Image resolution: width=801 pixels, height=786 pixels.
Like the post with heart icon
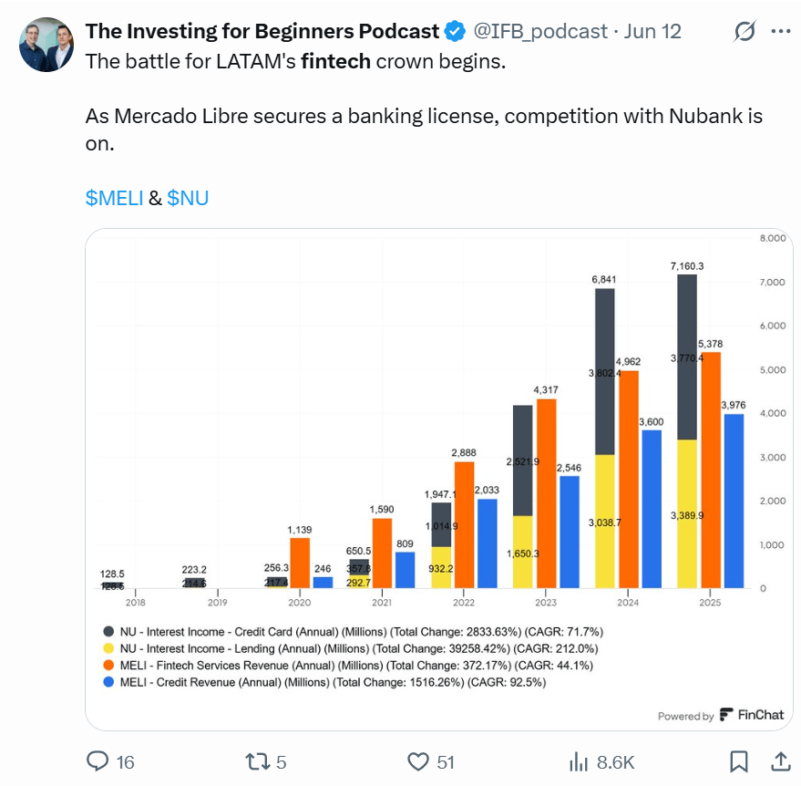click(x=418, y=761)
